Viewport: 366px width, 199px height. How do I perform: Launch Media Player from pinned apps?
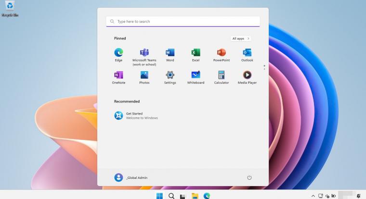point(247,77)
